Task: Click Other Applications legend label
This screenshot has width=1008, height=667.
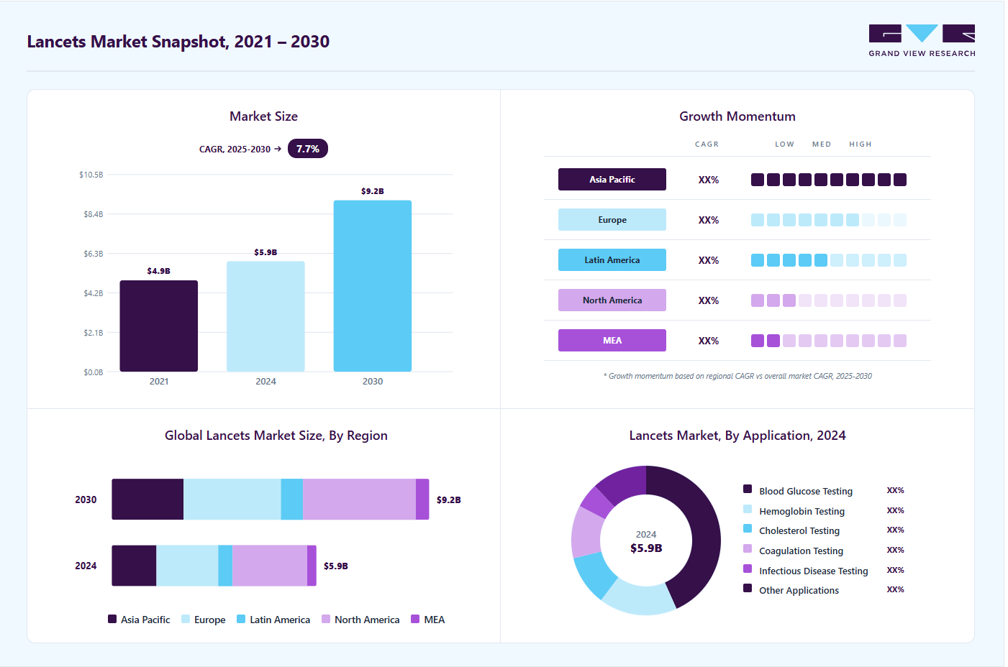Action: coord(799,590)
